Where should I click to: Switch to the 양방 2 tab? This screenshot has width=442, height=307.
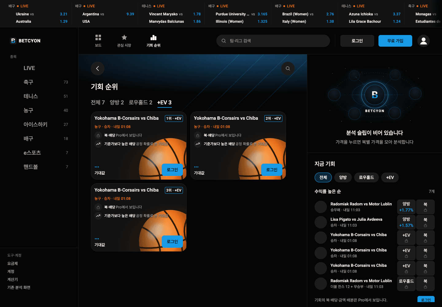(117, 103)
